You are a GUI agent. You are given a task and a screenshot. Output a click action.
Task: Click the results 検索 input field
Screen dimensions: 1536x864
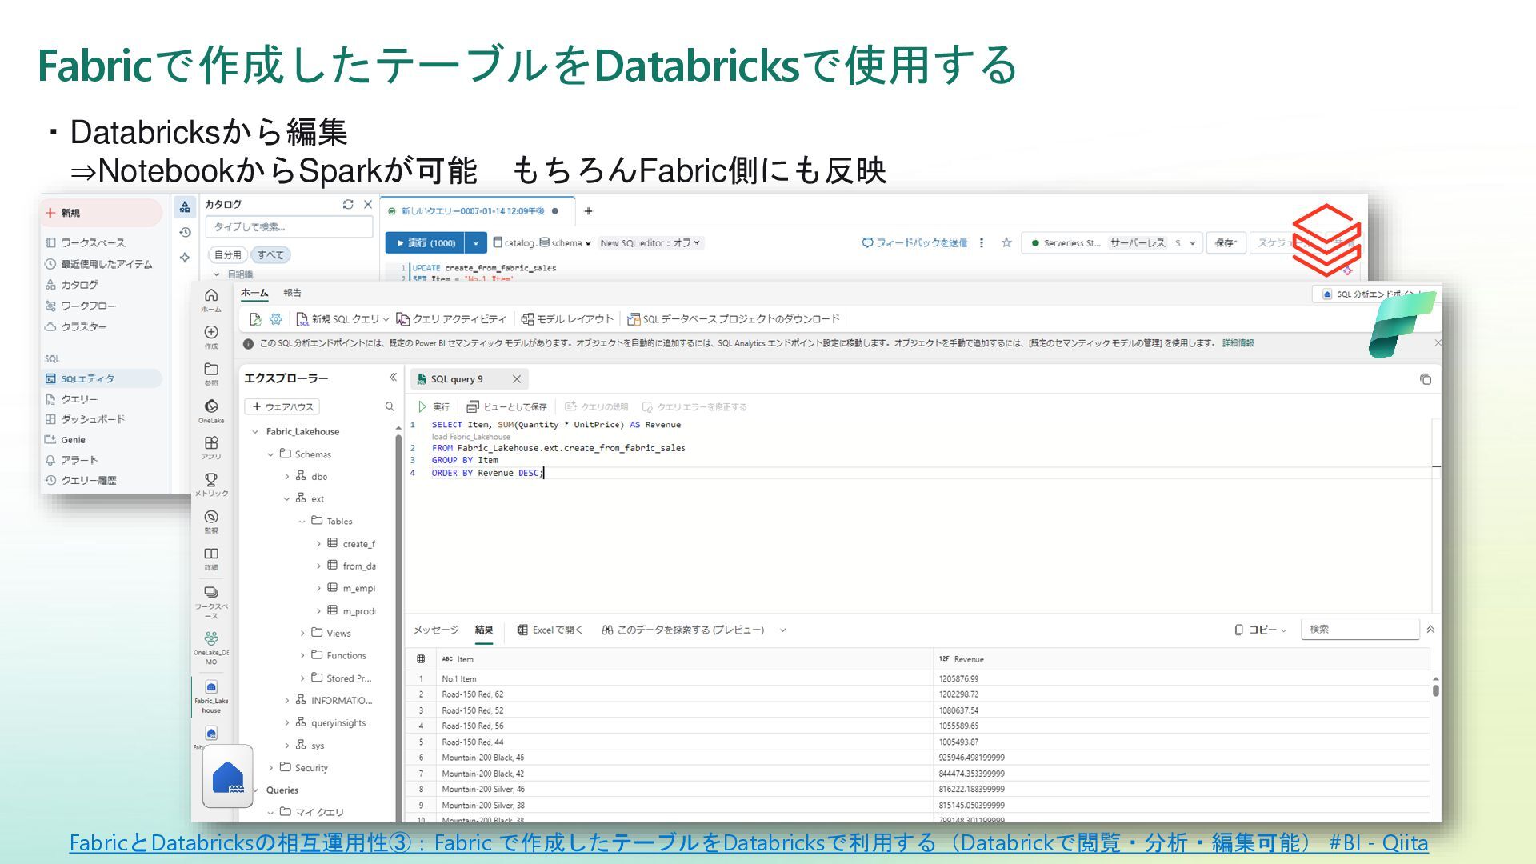click(1359, 630)
